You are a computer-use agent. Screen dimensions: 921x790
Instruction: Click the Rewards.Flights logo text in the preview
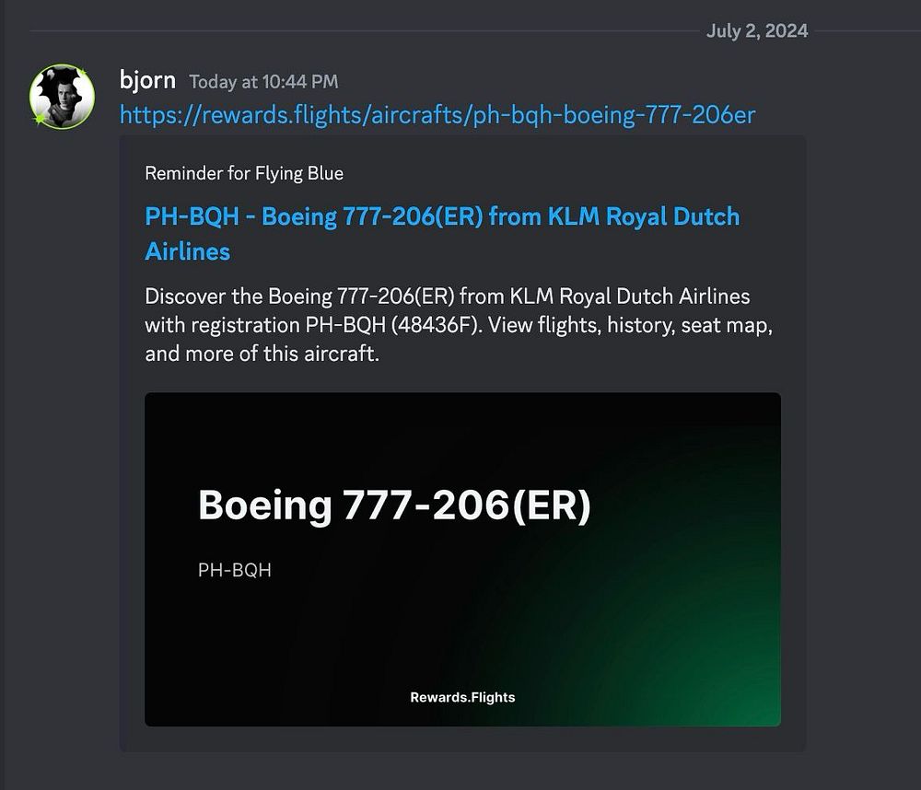[x=462, y=697]
